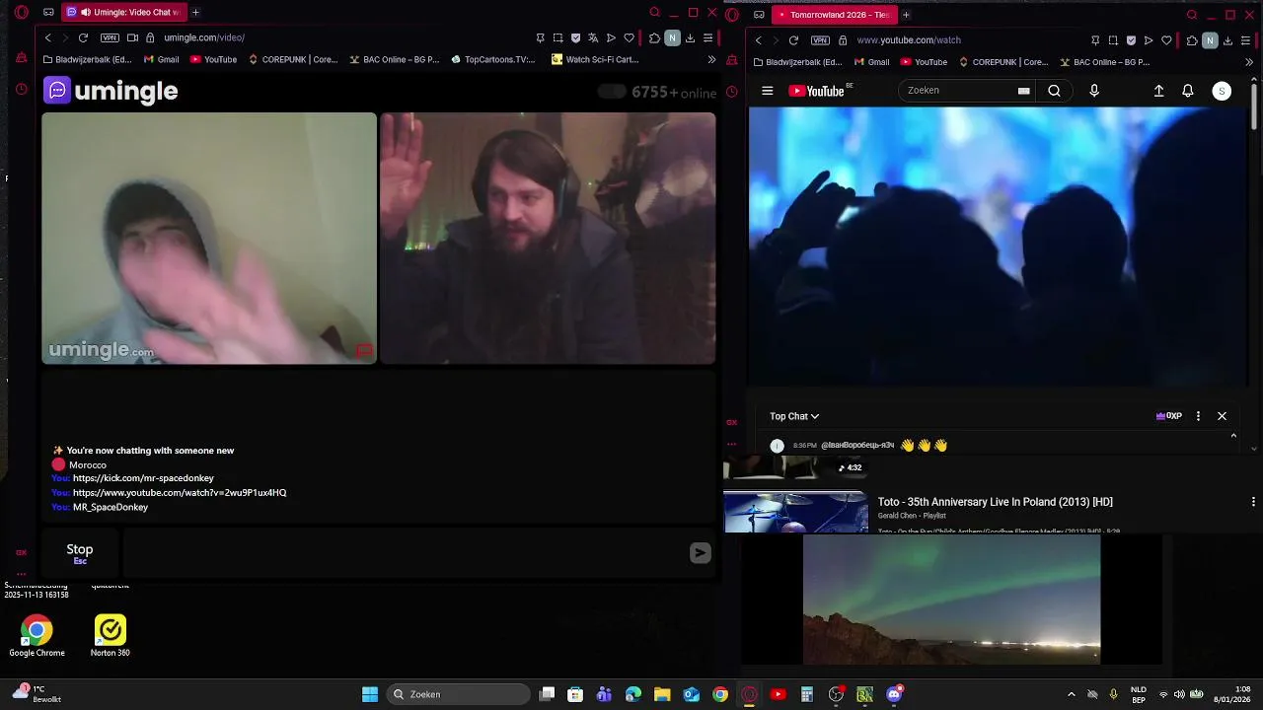Go to YouTube home via logo
1263x710 pixels.
(819, 91)
